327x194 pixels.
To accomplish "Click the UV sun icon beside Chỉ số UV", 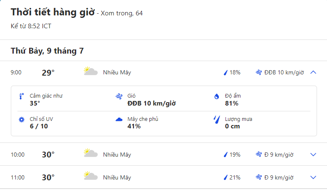I will point(22,120).
